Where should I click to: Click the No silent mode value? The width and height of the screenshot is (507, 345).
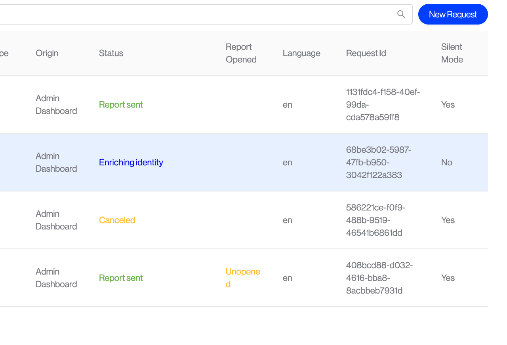coord(446,162)
